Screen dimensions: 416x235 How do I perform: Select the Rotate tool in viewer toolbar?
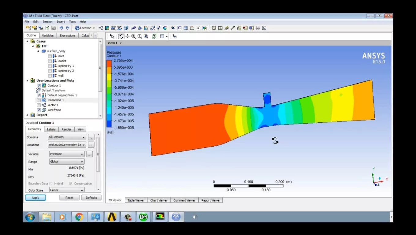pyautogui.click(x=121, y=36)
